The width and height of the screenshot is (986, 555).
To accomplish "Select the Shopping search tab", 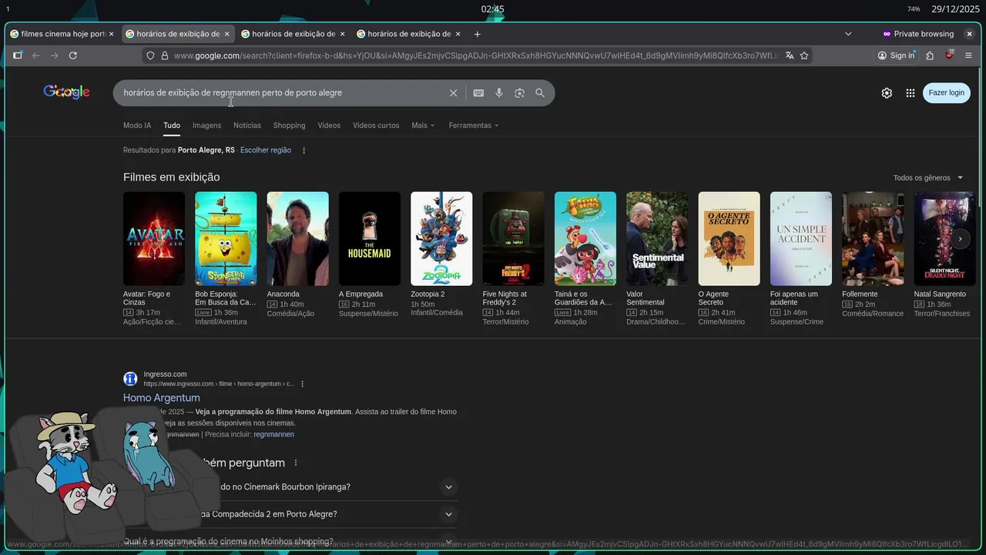I will [x=289, y=125].
